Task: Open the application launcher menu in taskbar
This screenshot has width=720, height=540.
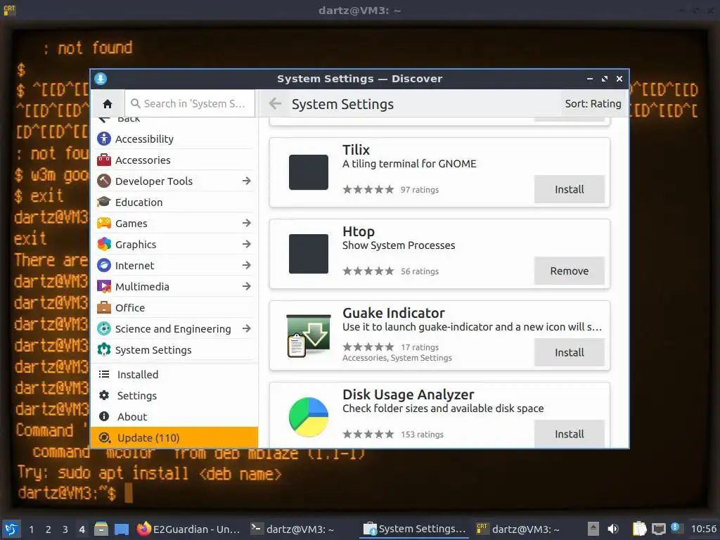Action: [11, 529]
